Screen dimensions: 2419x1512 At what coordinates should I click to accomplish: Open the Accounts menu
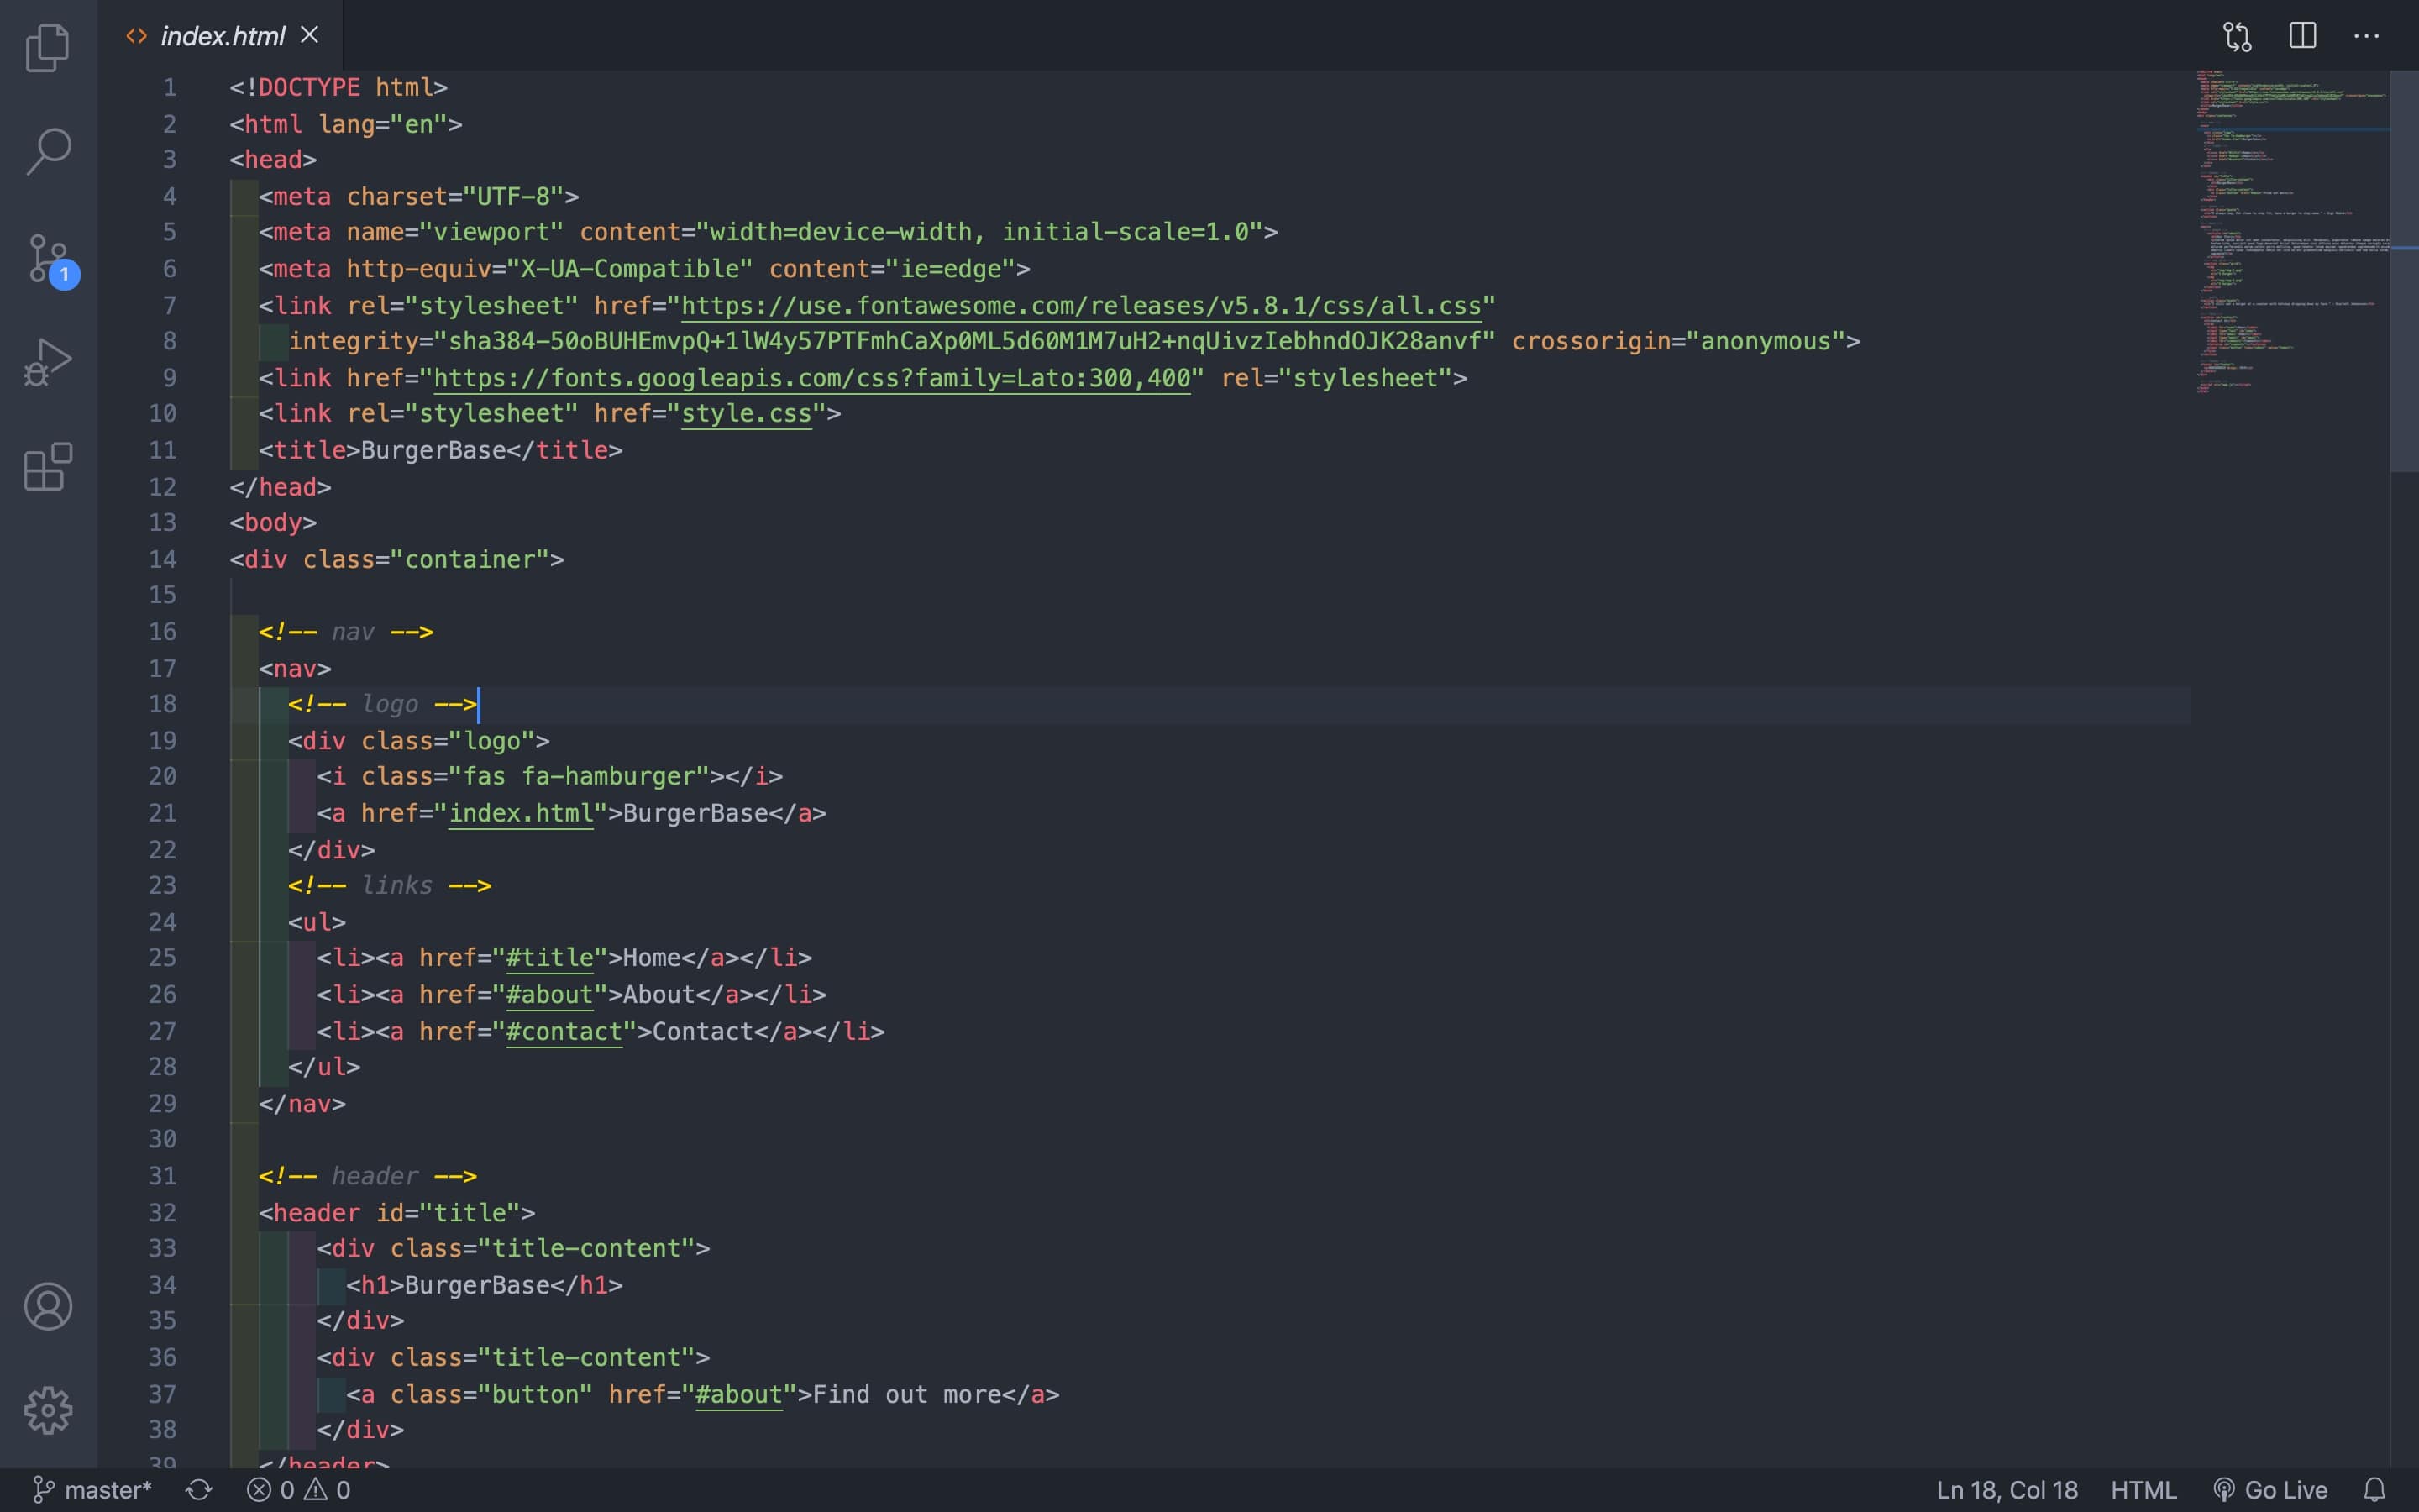(x=48, y=1306)
